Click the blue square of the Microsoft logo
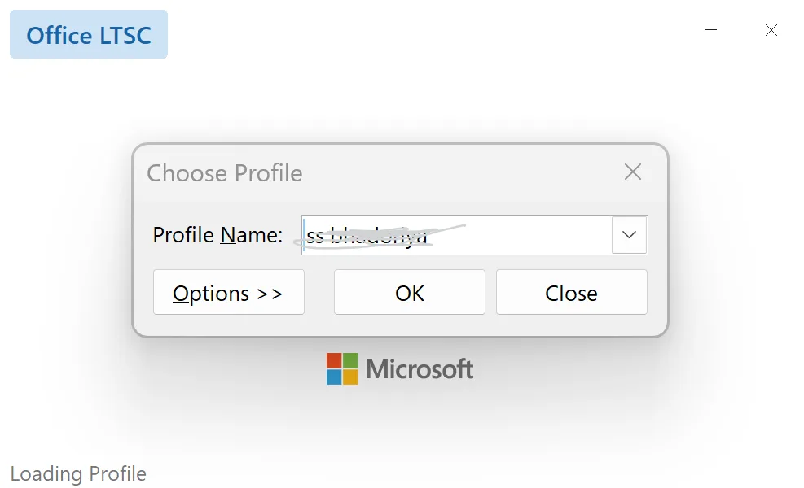 coord(333,377)
